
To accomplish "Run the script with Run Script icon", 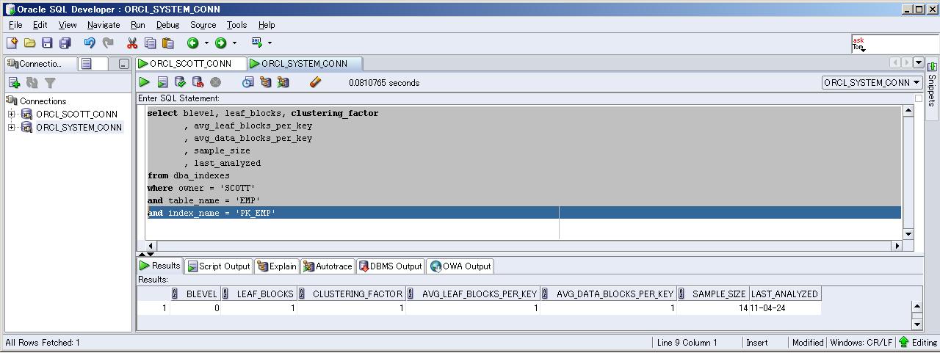I will coord(162,82).
